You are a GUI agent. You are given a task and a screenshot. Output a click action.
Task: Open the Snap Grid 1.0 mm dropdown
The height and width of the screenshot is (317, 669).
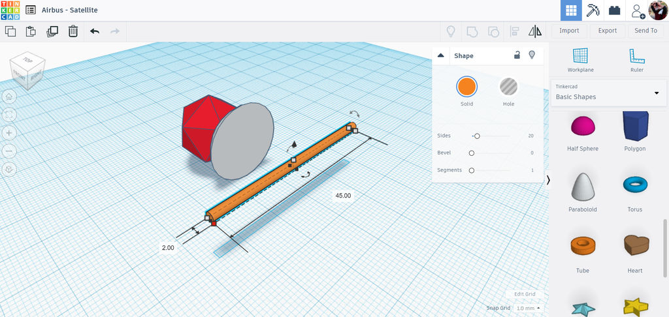click(527, 308)
